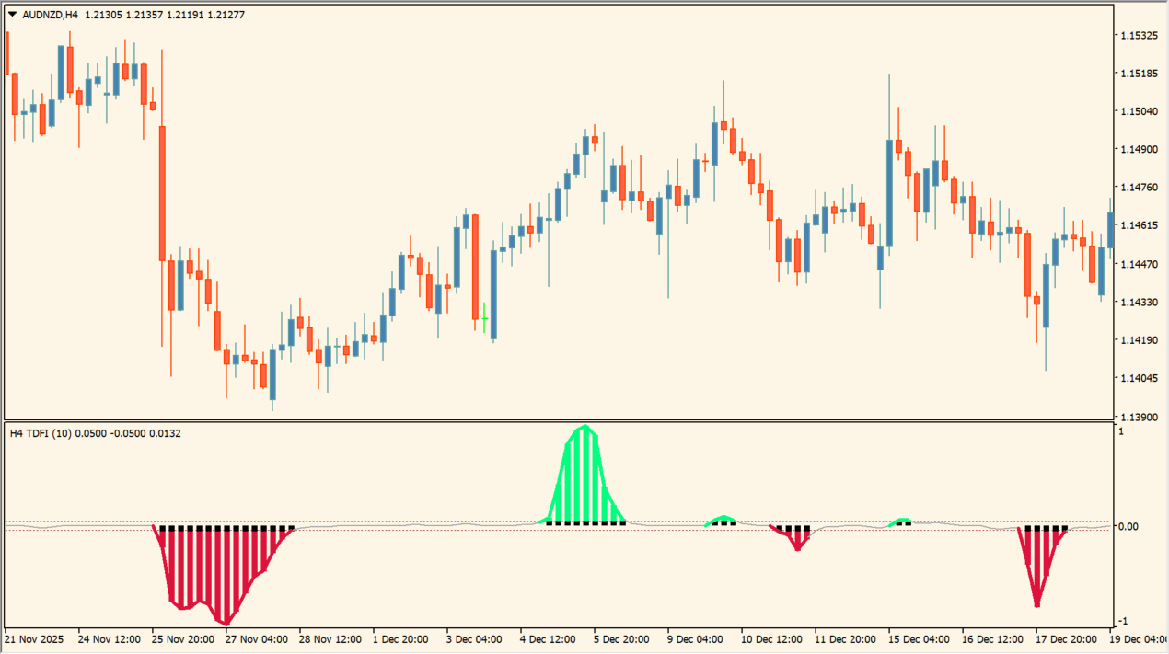Image resolution: width=1169 pixels, height=654 pixels.
Task: Collapse the AUDNZD quote line using its triangle
Action: coord(11,15)
